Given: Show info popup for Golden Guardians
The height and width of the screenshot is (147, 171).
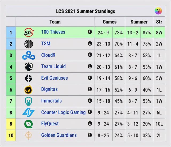Looking at the screenshot, I should click(90, 135).
